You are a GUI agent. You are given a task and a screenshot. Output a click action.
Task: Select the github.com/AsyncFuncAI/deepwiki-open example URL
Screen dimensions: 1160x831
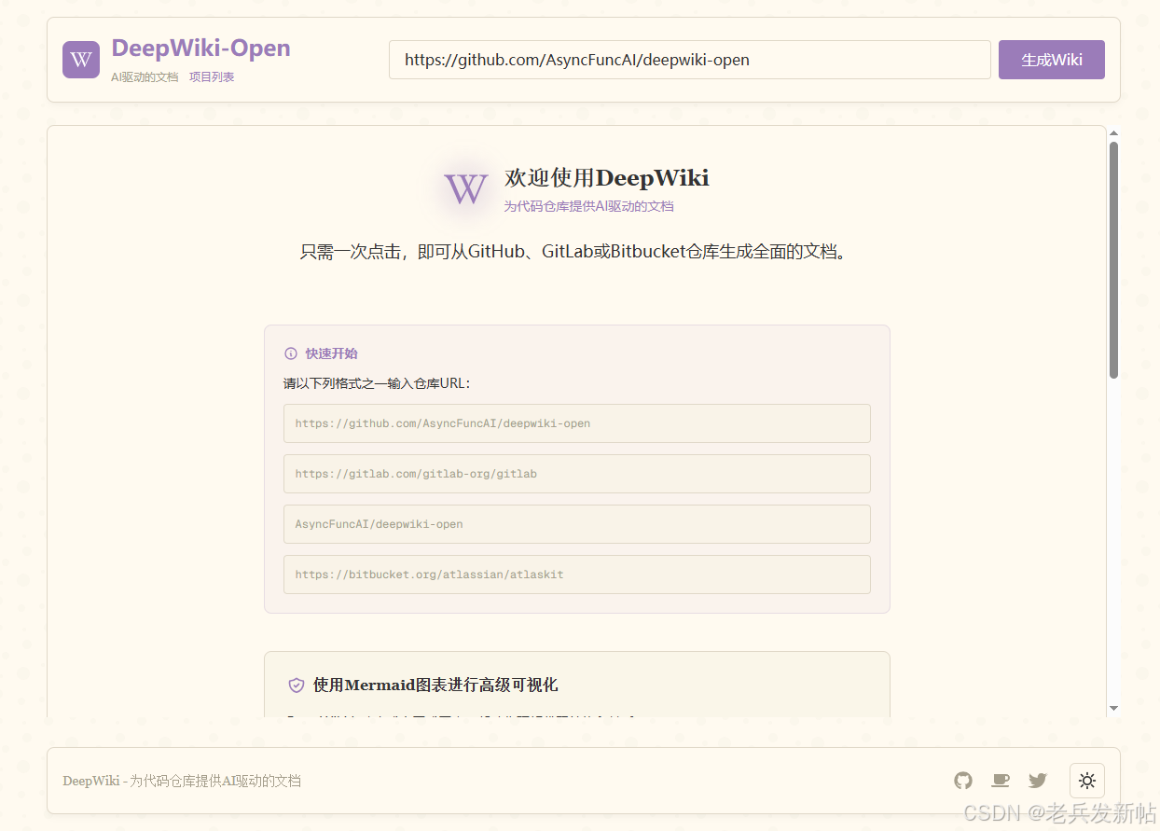tap(577, 423)
